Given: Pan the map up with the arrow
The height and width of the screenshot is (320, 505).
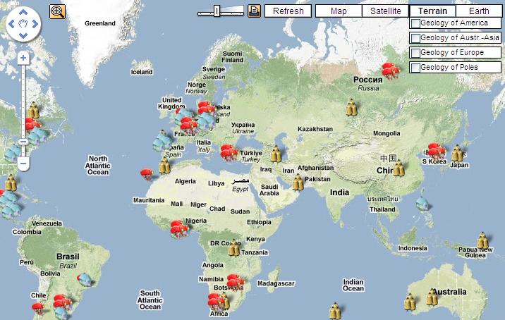Looking at the screenshot, I should tap(23, 13).
